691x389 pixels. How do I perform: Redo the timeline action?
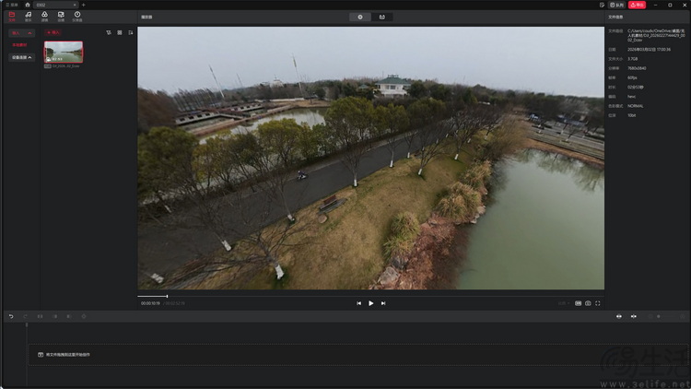25,316
